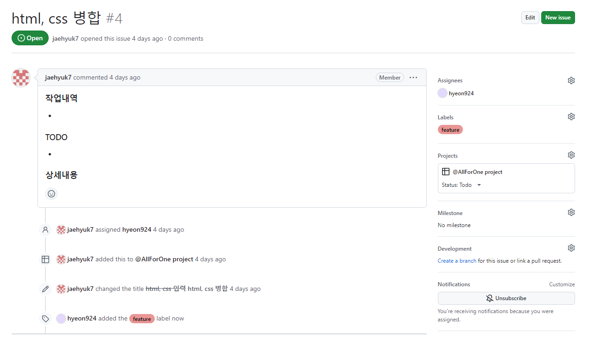The image size is (601, 339).
Task: Customize notification settings
Action: pos(562,284)
